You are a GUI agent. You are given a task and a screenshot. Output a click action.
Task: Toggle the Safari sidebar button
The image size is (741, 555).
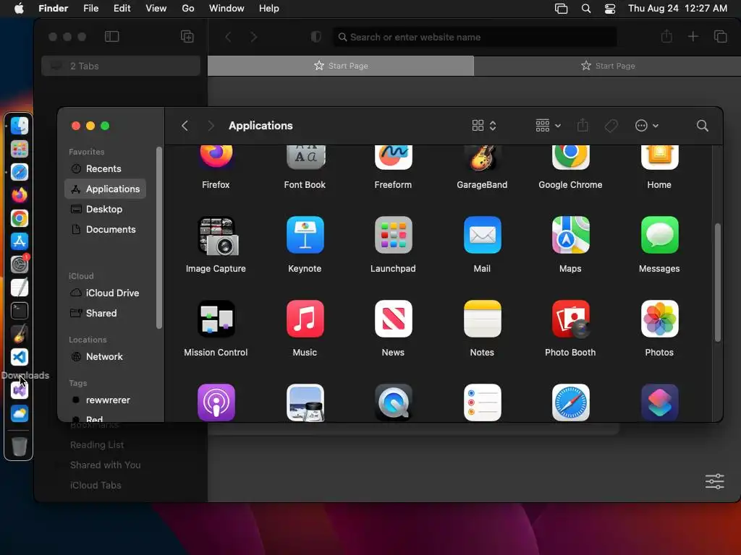click(111, 36)
